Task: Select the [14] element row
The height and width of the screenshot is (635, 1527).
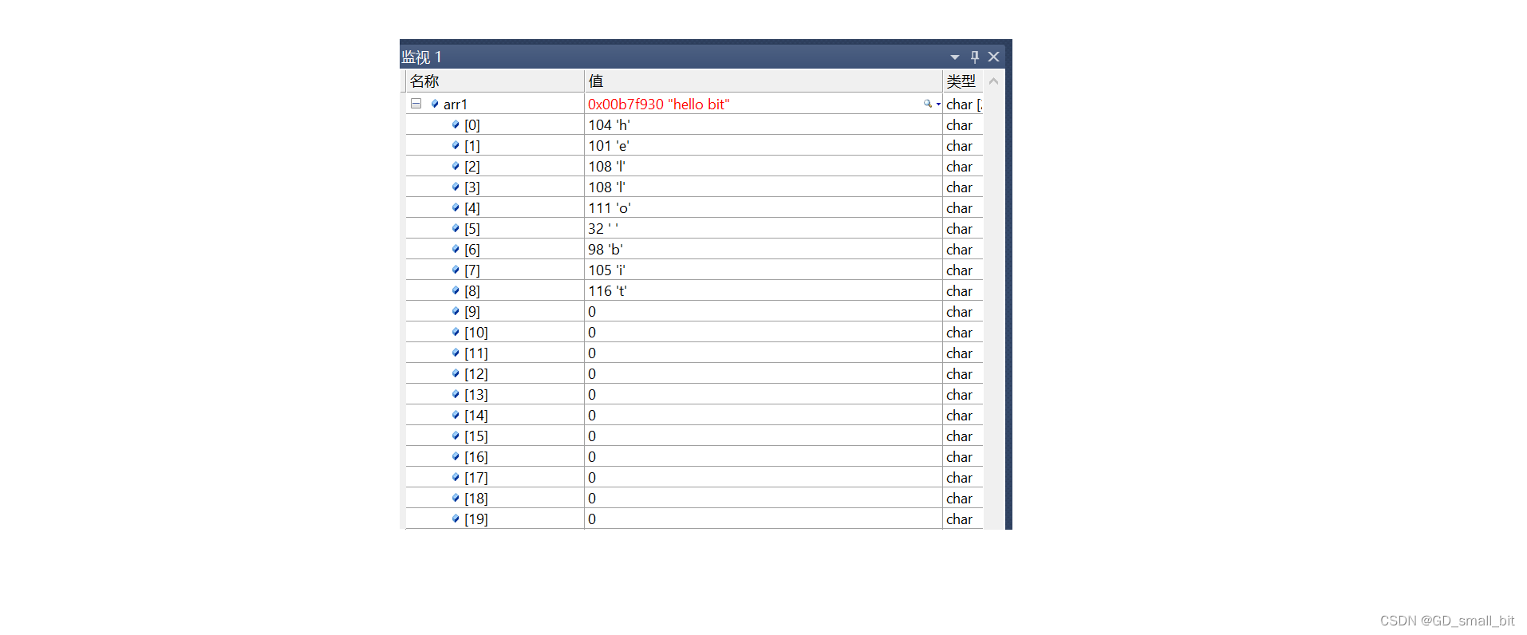Action: coord(694,415)
